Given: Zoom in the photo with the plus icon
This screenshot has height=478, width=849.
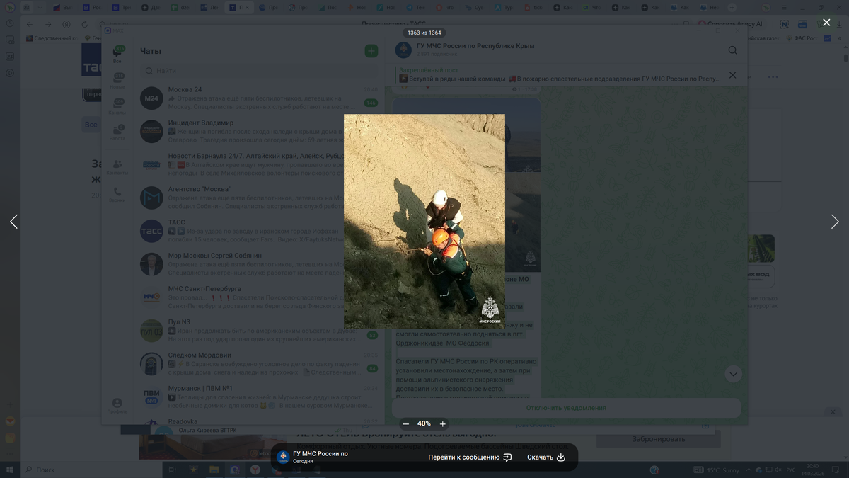Looking at the screenshot, I should pyautogui.click(x=443, y=423).
